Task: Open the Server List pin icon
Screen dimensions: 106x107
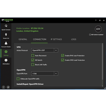Action: click(x=6, y=35)
